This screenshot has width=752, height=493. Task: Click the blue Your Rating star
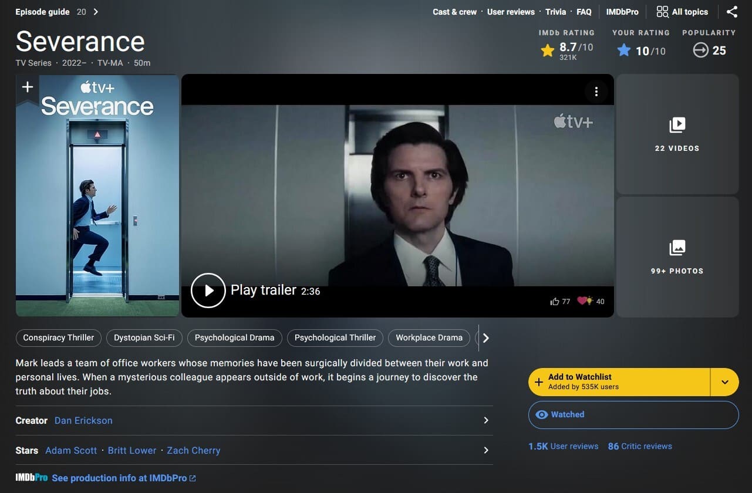[624, 51]
